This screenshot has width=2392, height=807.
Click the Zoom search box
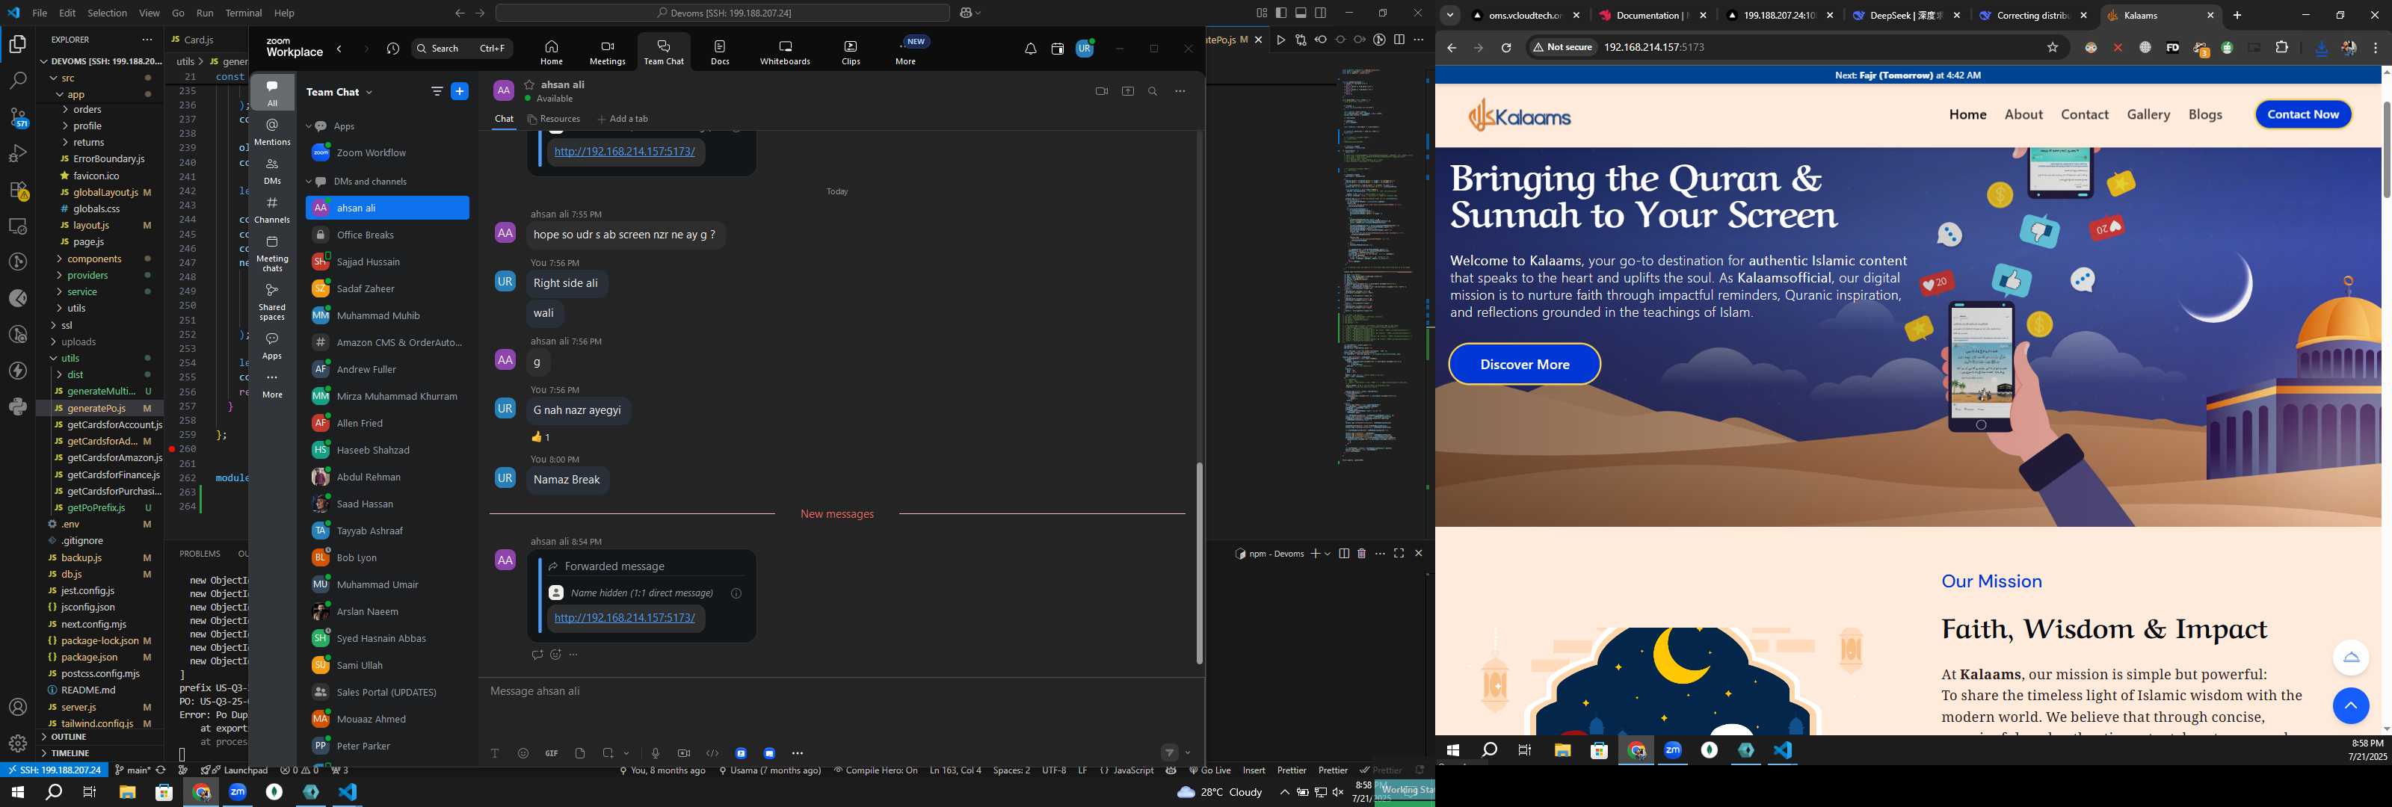pyautogui.click(x=461, y=49)
